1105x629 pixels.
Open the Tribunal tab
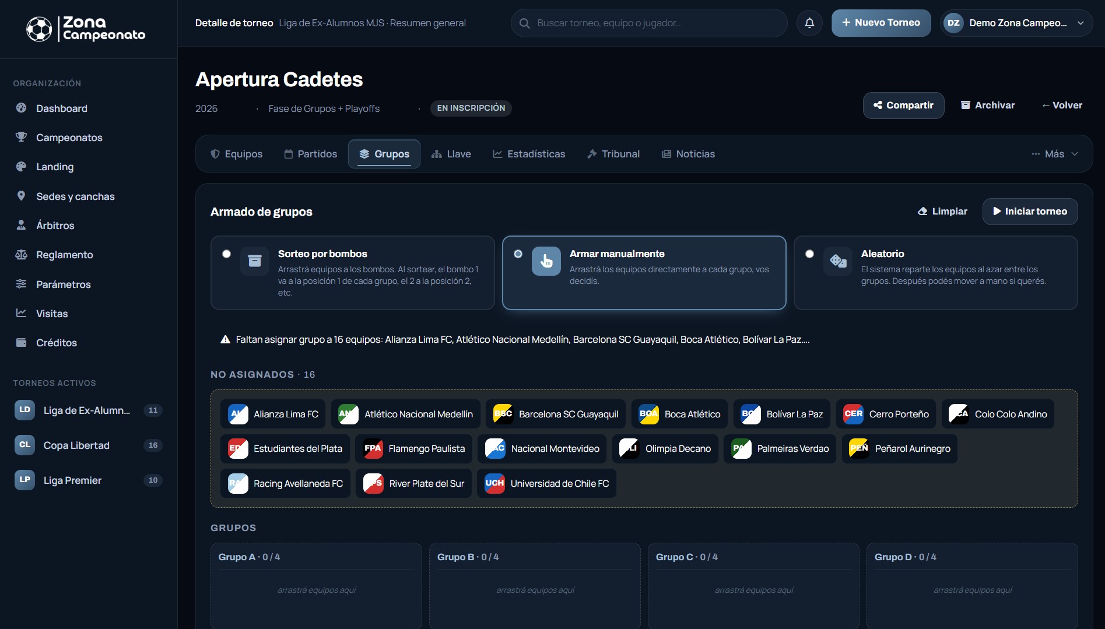coord(613,154)
